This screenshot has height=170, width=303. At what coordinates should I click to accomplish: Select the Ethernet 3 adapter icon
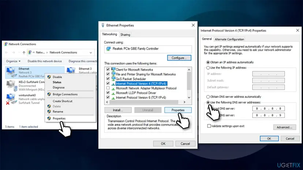point(71,70)
